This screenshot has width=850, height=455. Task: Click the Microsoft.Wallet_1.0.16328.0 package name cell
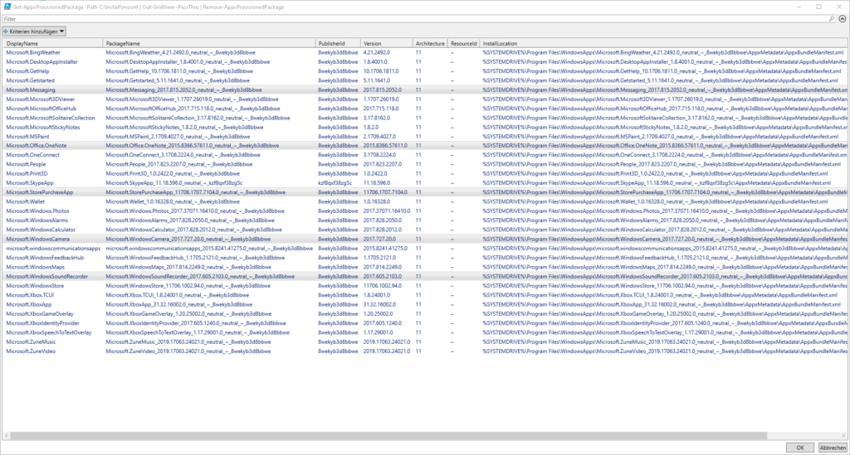tap(172, 201)
